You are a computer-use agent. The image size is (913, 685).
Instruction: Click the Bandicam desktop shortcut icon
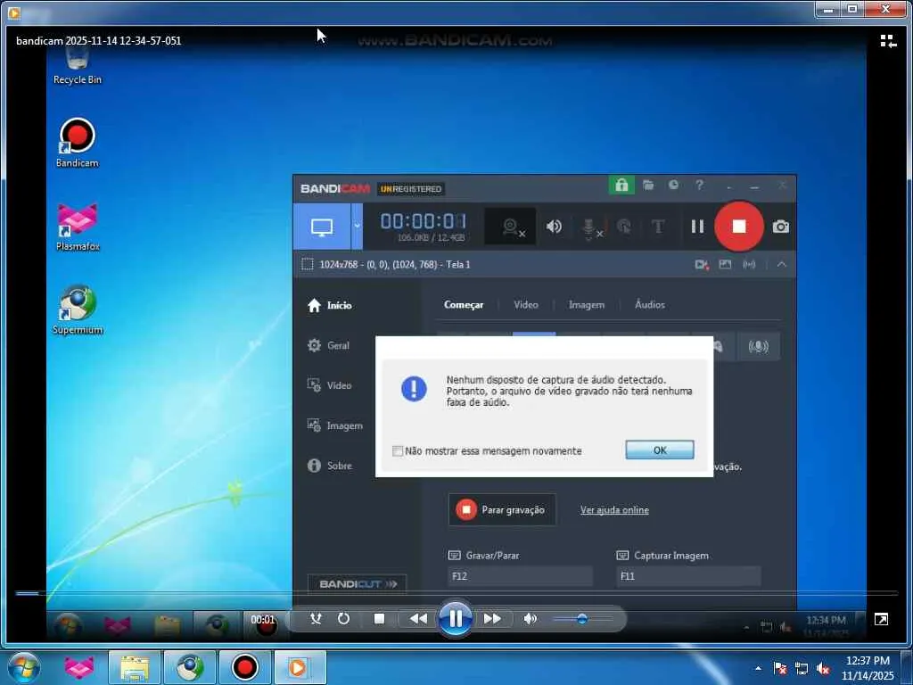click(77, 143)
